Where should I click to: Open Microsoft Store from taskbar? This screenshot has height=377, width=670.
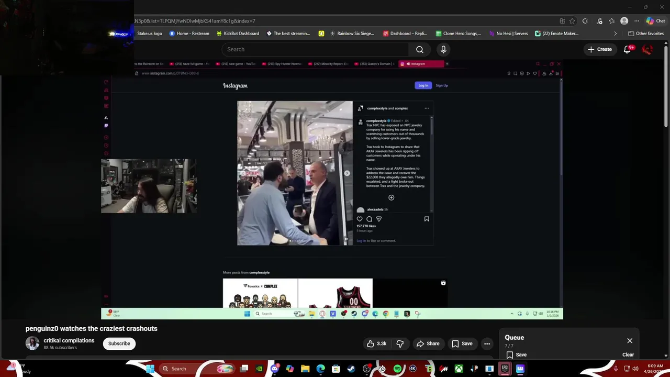pyautogui.click(x=336, y=369)
